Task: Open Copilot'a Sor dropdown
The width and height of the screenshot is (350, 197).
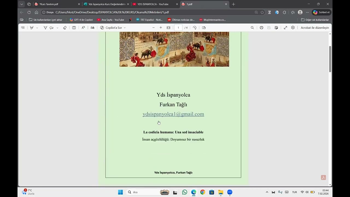Action: pos(113,28)
